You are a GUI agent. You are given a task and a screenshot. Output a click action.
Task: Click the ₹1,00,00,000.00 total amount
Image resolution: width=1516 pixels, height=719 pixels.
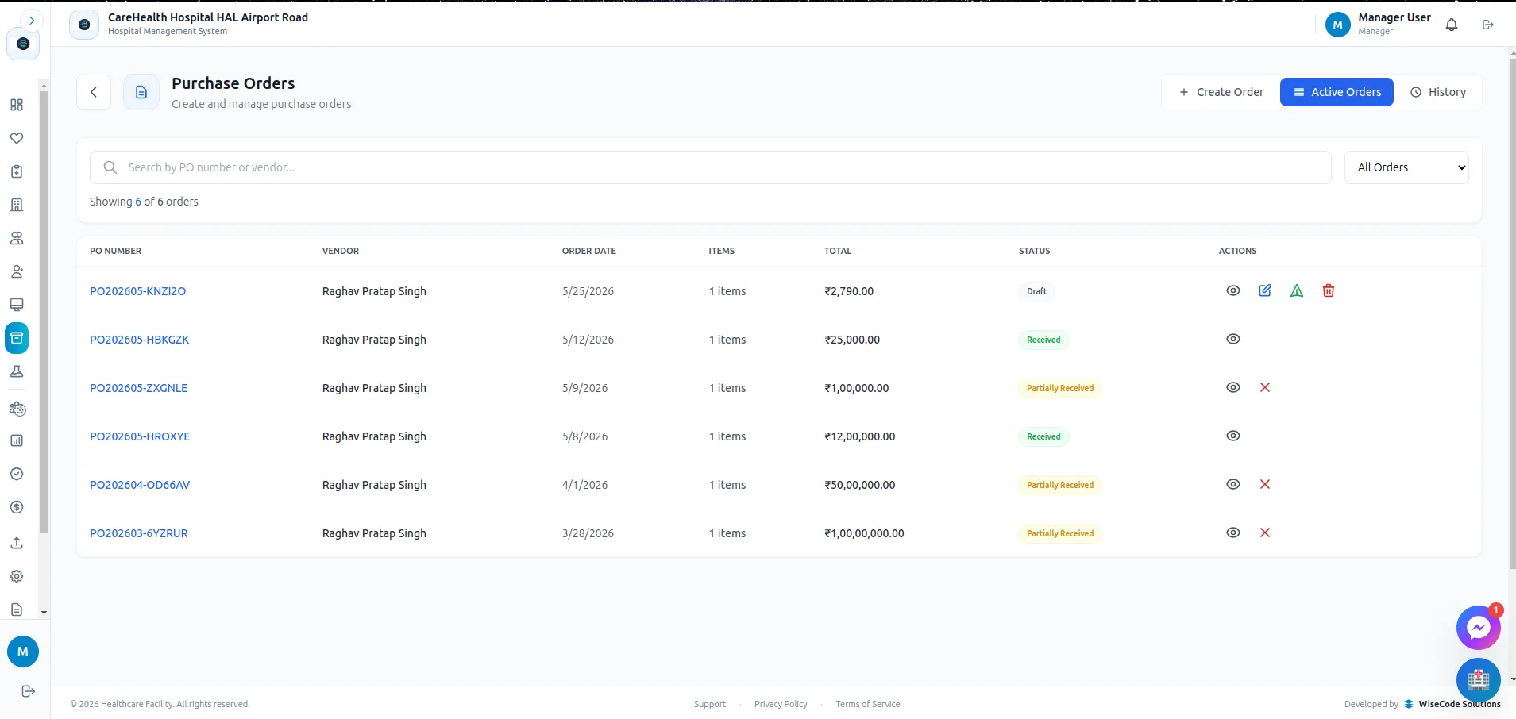[x=864, y=533]
